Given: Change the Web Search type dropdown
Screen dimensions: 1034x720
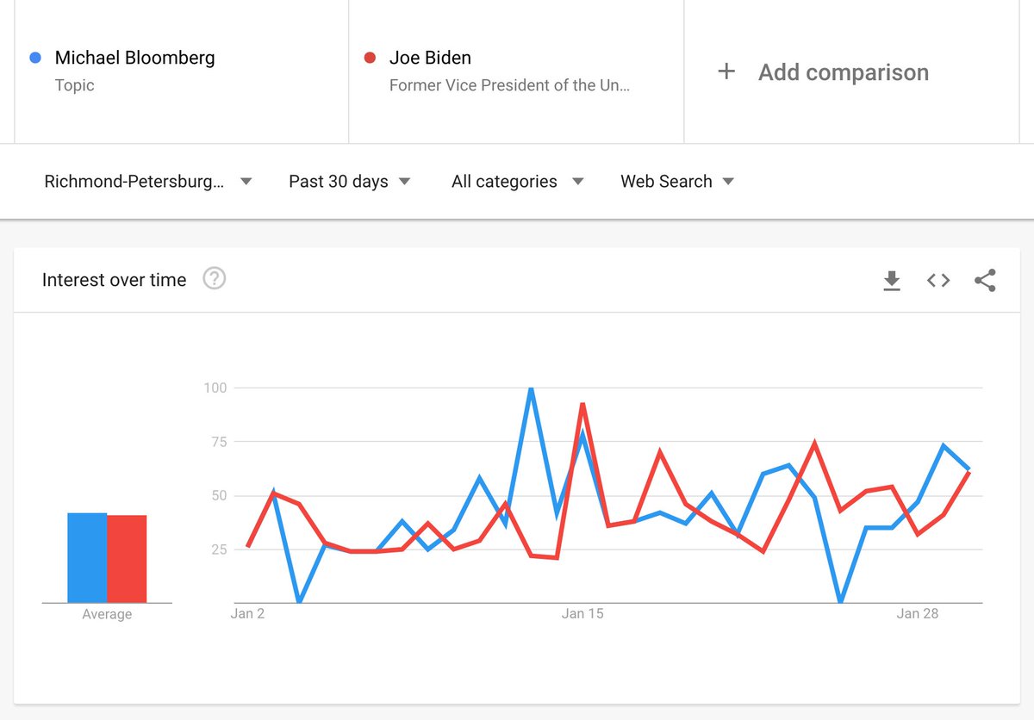Looking at the screenshot, I should tap(677, 182).
